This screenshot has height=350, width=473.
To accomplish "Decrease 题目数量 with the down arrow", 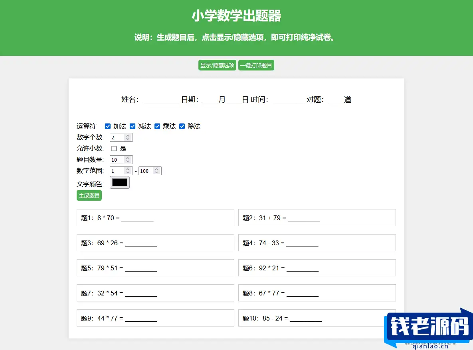I will coord(128,162).
